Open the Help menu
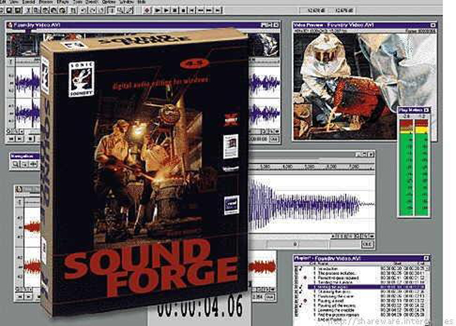This screenshot has width=456, height=326. coord(141,2)
